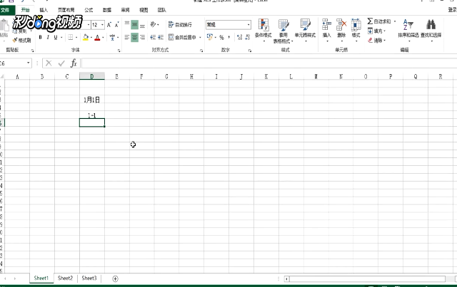Click AutoSum (自动求和)
Screen dimensions: 457x287
pos(379,21)
